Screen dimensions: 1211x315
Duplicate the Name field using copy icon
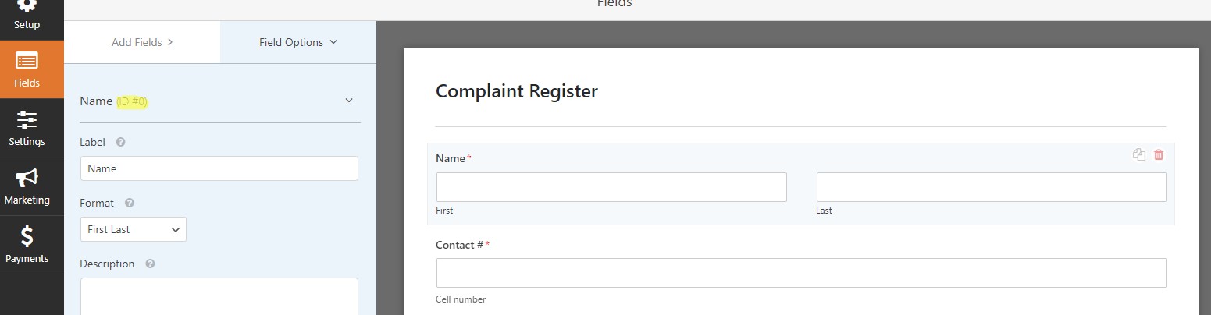click(1139, 154)
